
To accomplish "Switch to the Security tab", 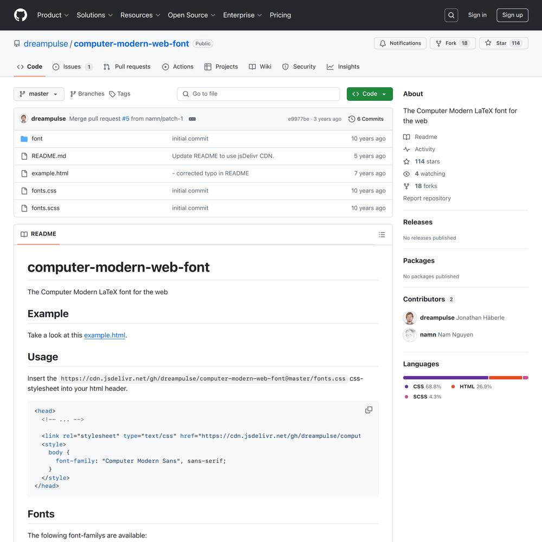I will [299, 67].
